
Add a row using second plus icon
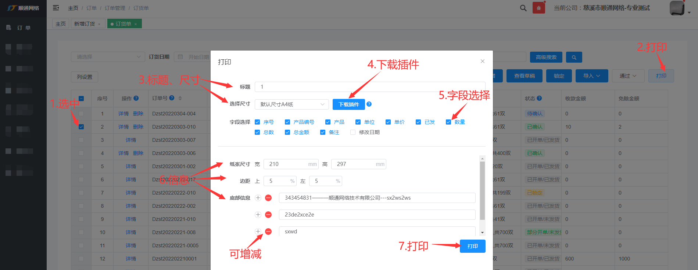(258, 215)
